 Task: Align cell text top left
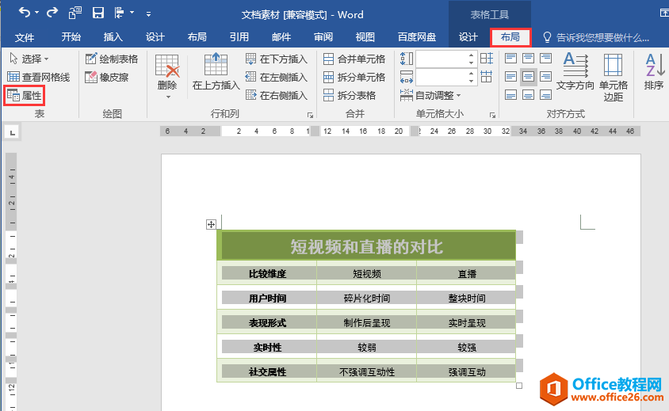tap(510, 59)
